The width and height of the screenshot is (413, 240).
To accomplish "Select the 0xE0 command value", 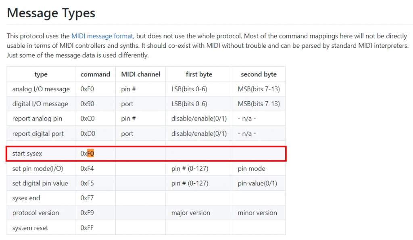I will click(87, 89).
